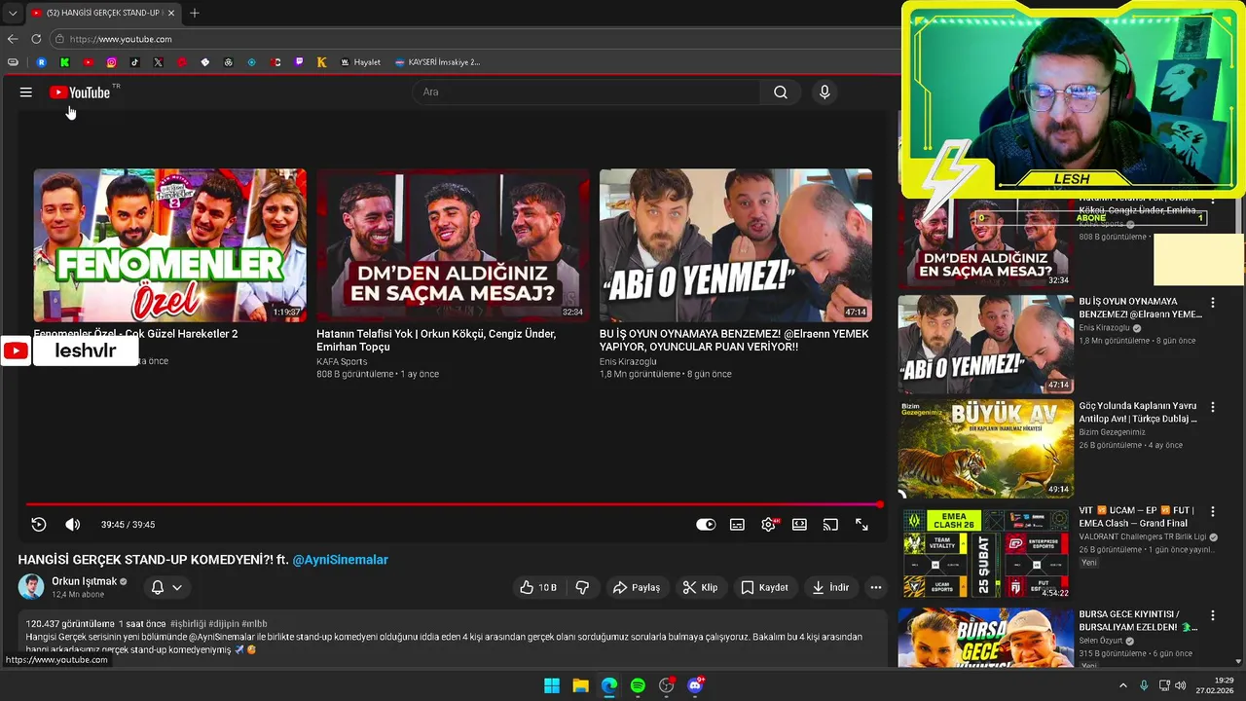This screenshot has height=701, width=1246.
Task: Replay the finished video
Action: tap(39, 525)
